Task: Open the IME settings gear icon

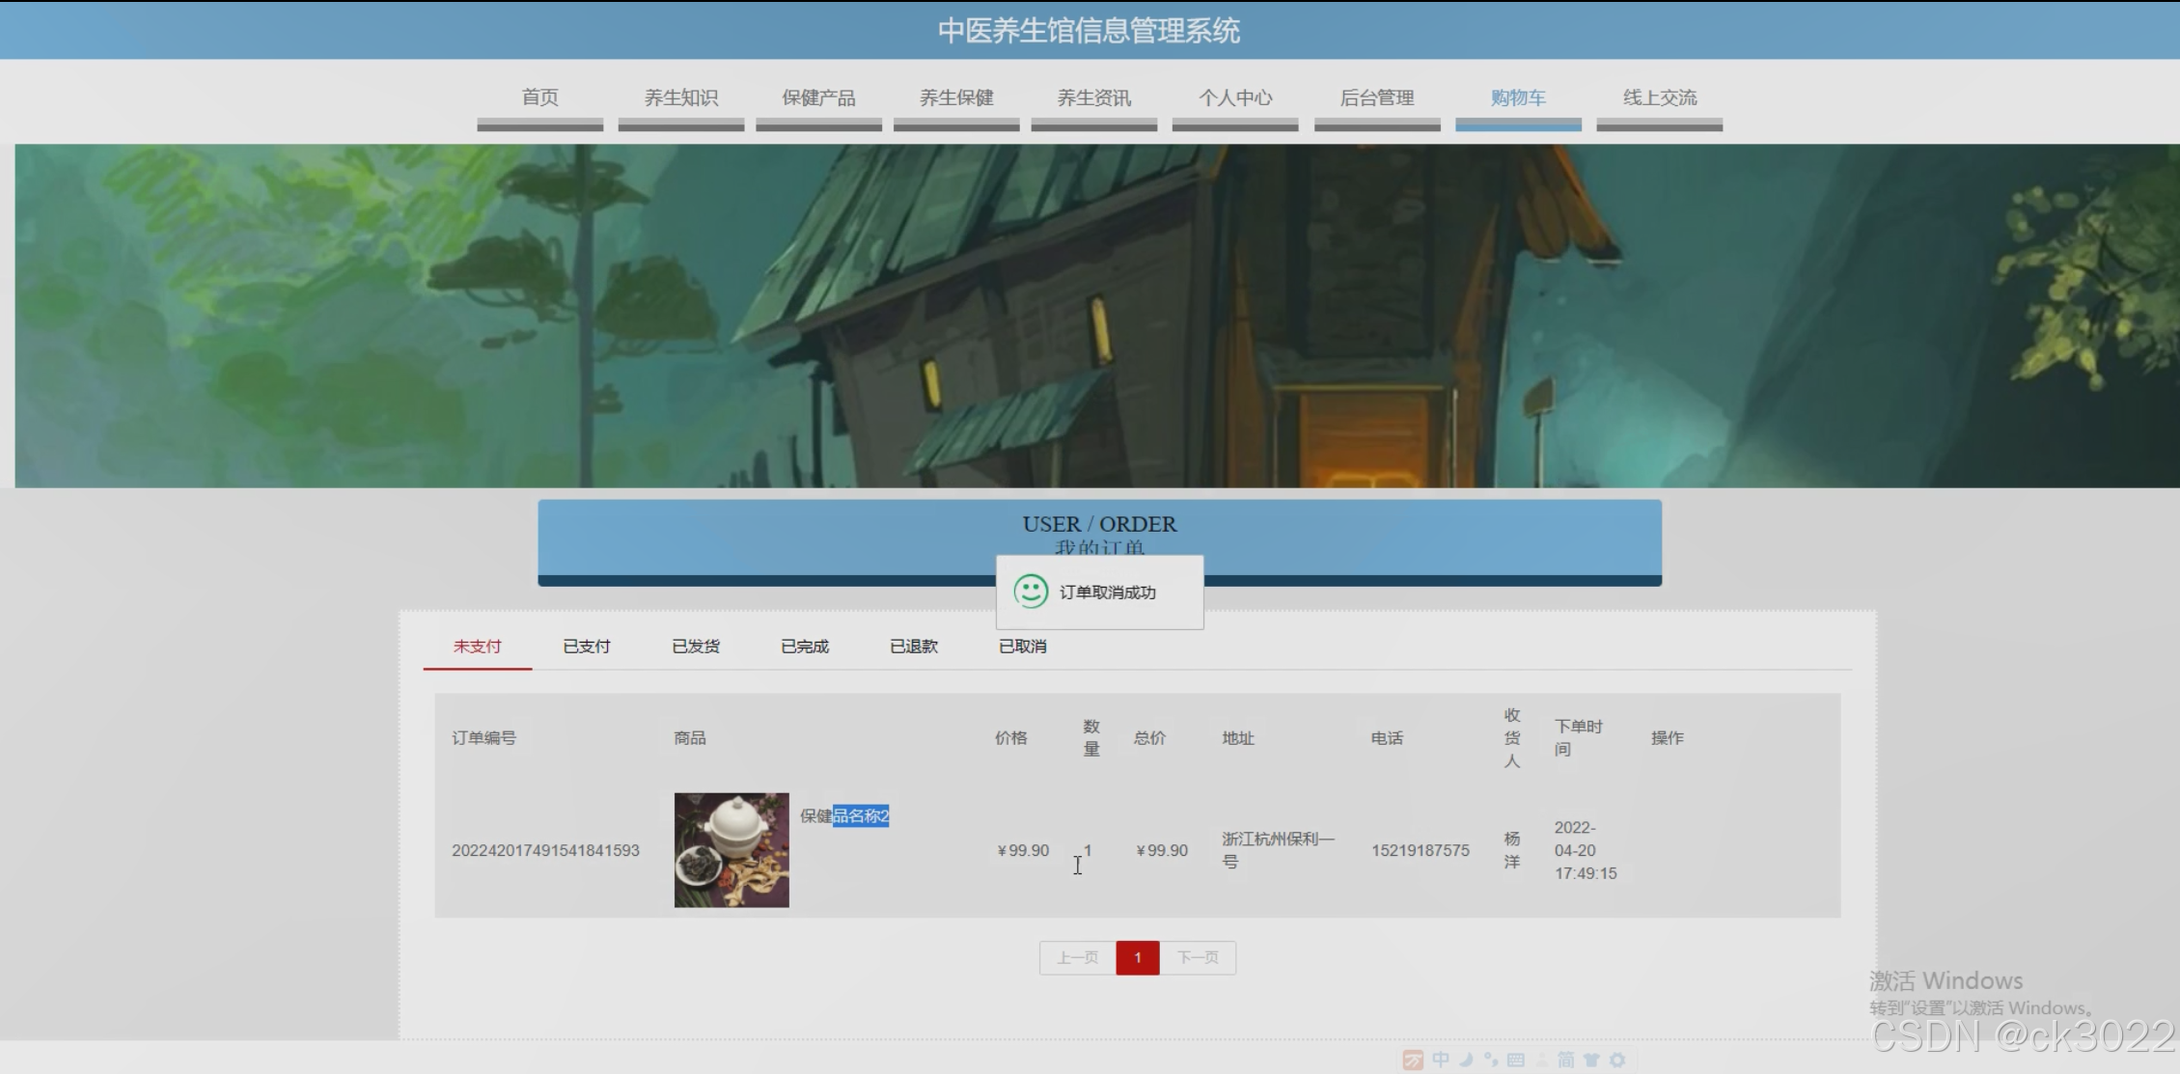Action: pyautogui.click(x=1617, y=1060)
